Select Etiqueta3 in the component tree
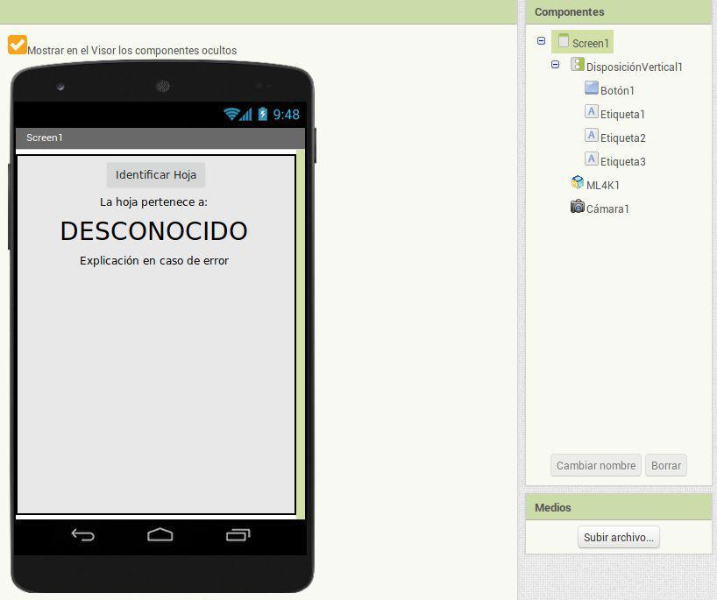 pos(623,162)
